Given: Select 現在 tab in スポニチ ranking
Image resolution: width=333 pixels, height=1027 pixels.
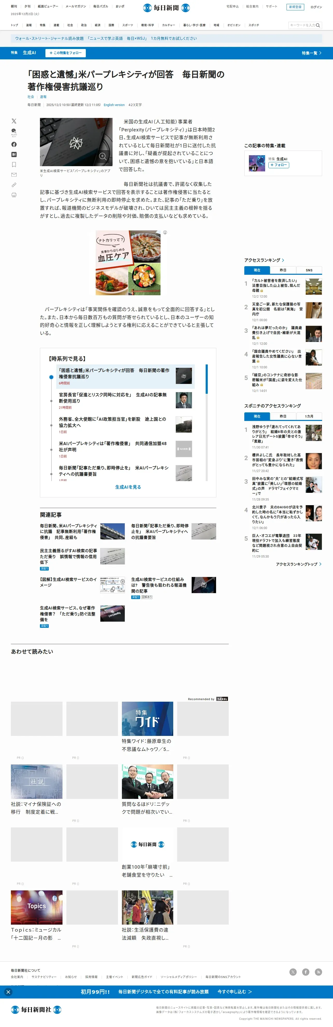Looking at the screenshot, I should click(x=257, y=416).
